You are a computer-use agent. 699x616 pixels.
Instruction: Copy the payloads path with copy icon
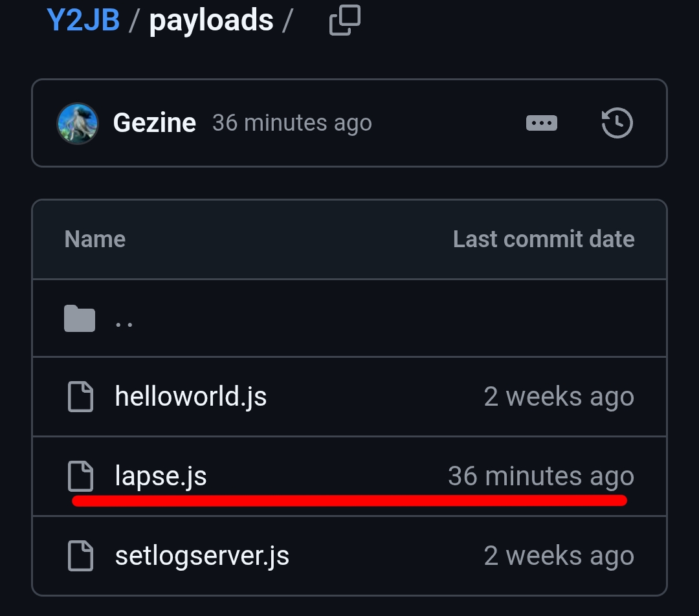(x=344, y=21)
